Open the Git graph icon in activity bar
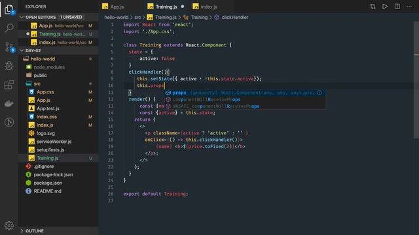 click(9, 122)
